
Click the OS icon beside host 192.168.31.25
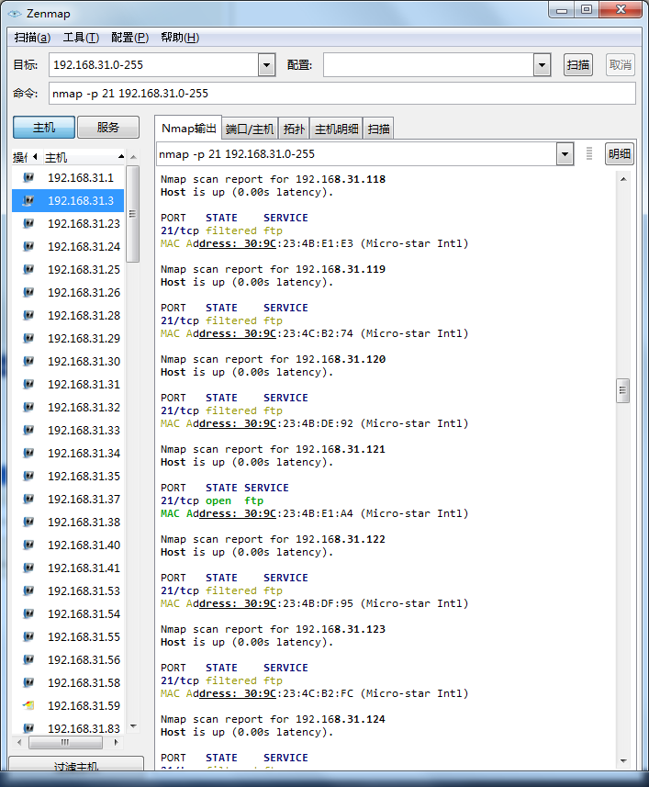pyautogui.click(x=29, y=270)
